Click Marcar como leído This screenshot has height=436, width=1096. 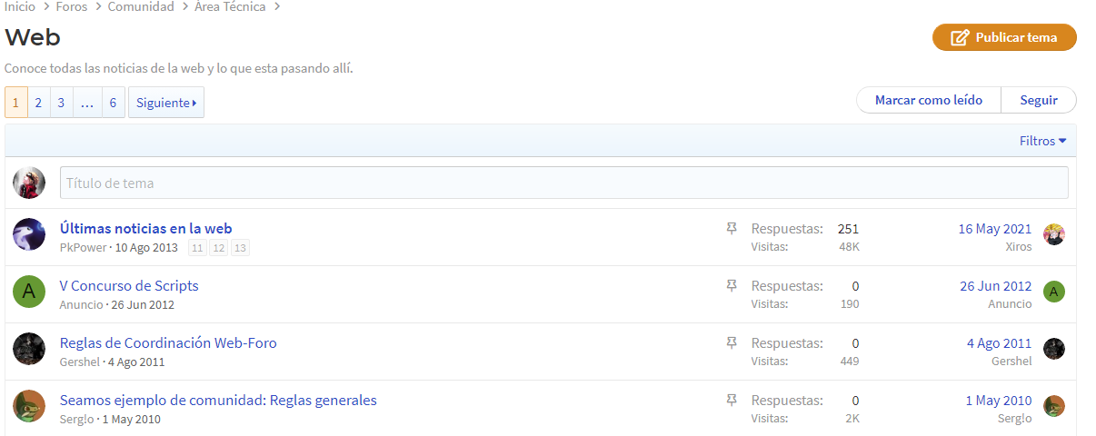coord(929,100)
